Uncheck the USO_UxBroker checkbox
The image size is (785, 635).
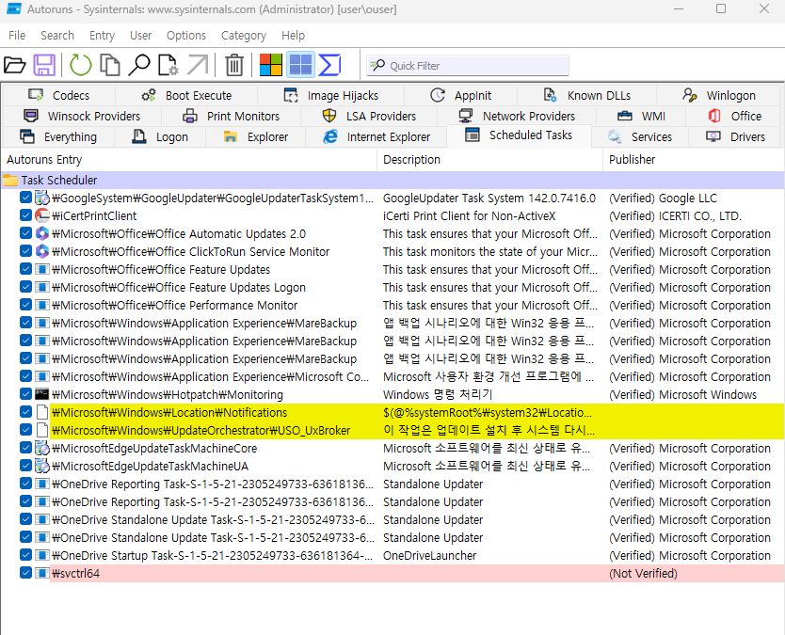tap(26, 430)
